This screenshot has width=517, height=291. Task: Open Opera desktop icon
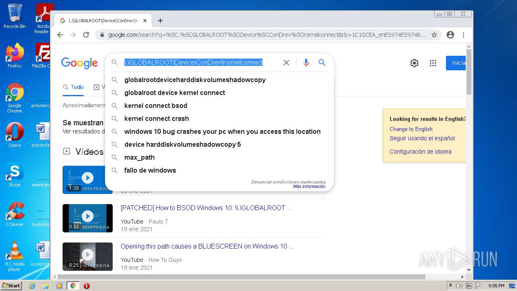point(15,135)
